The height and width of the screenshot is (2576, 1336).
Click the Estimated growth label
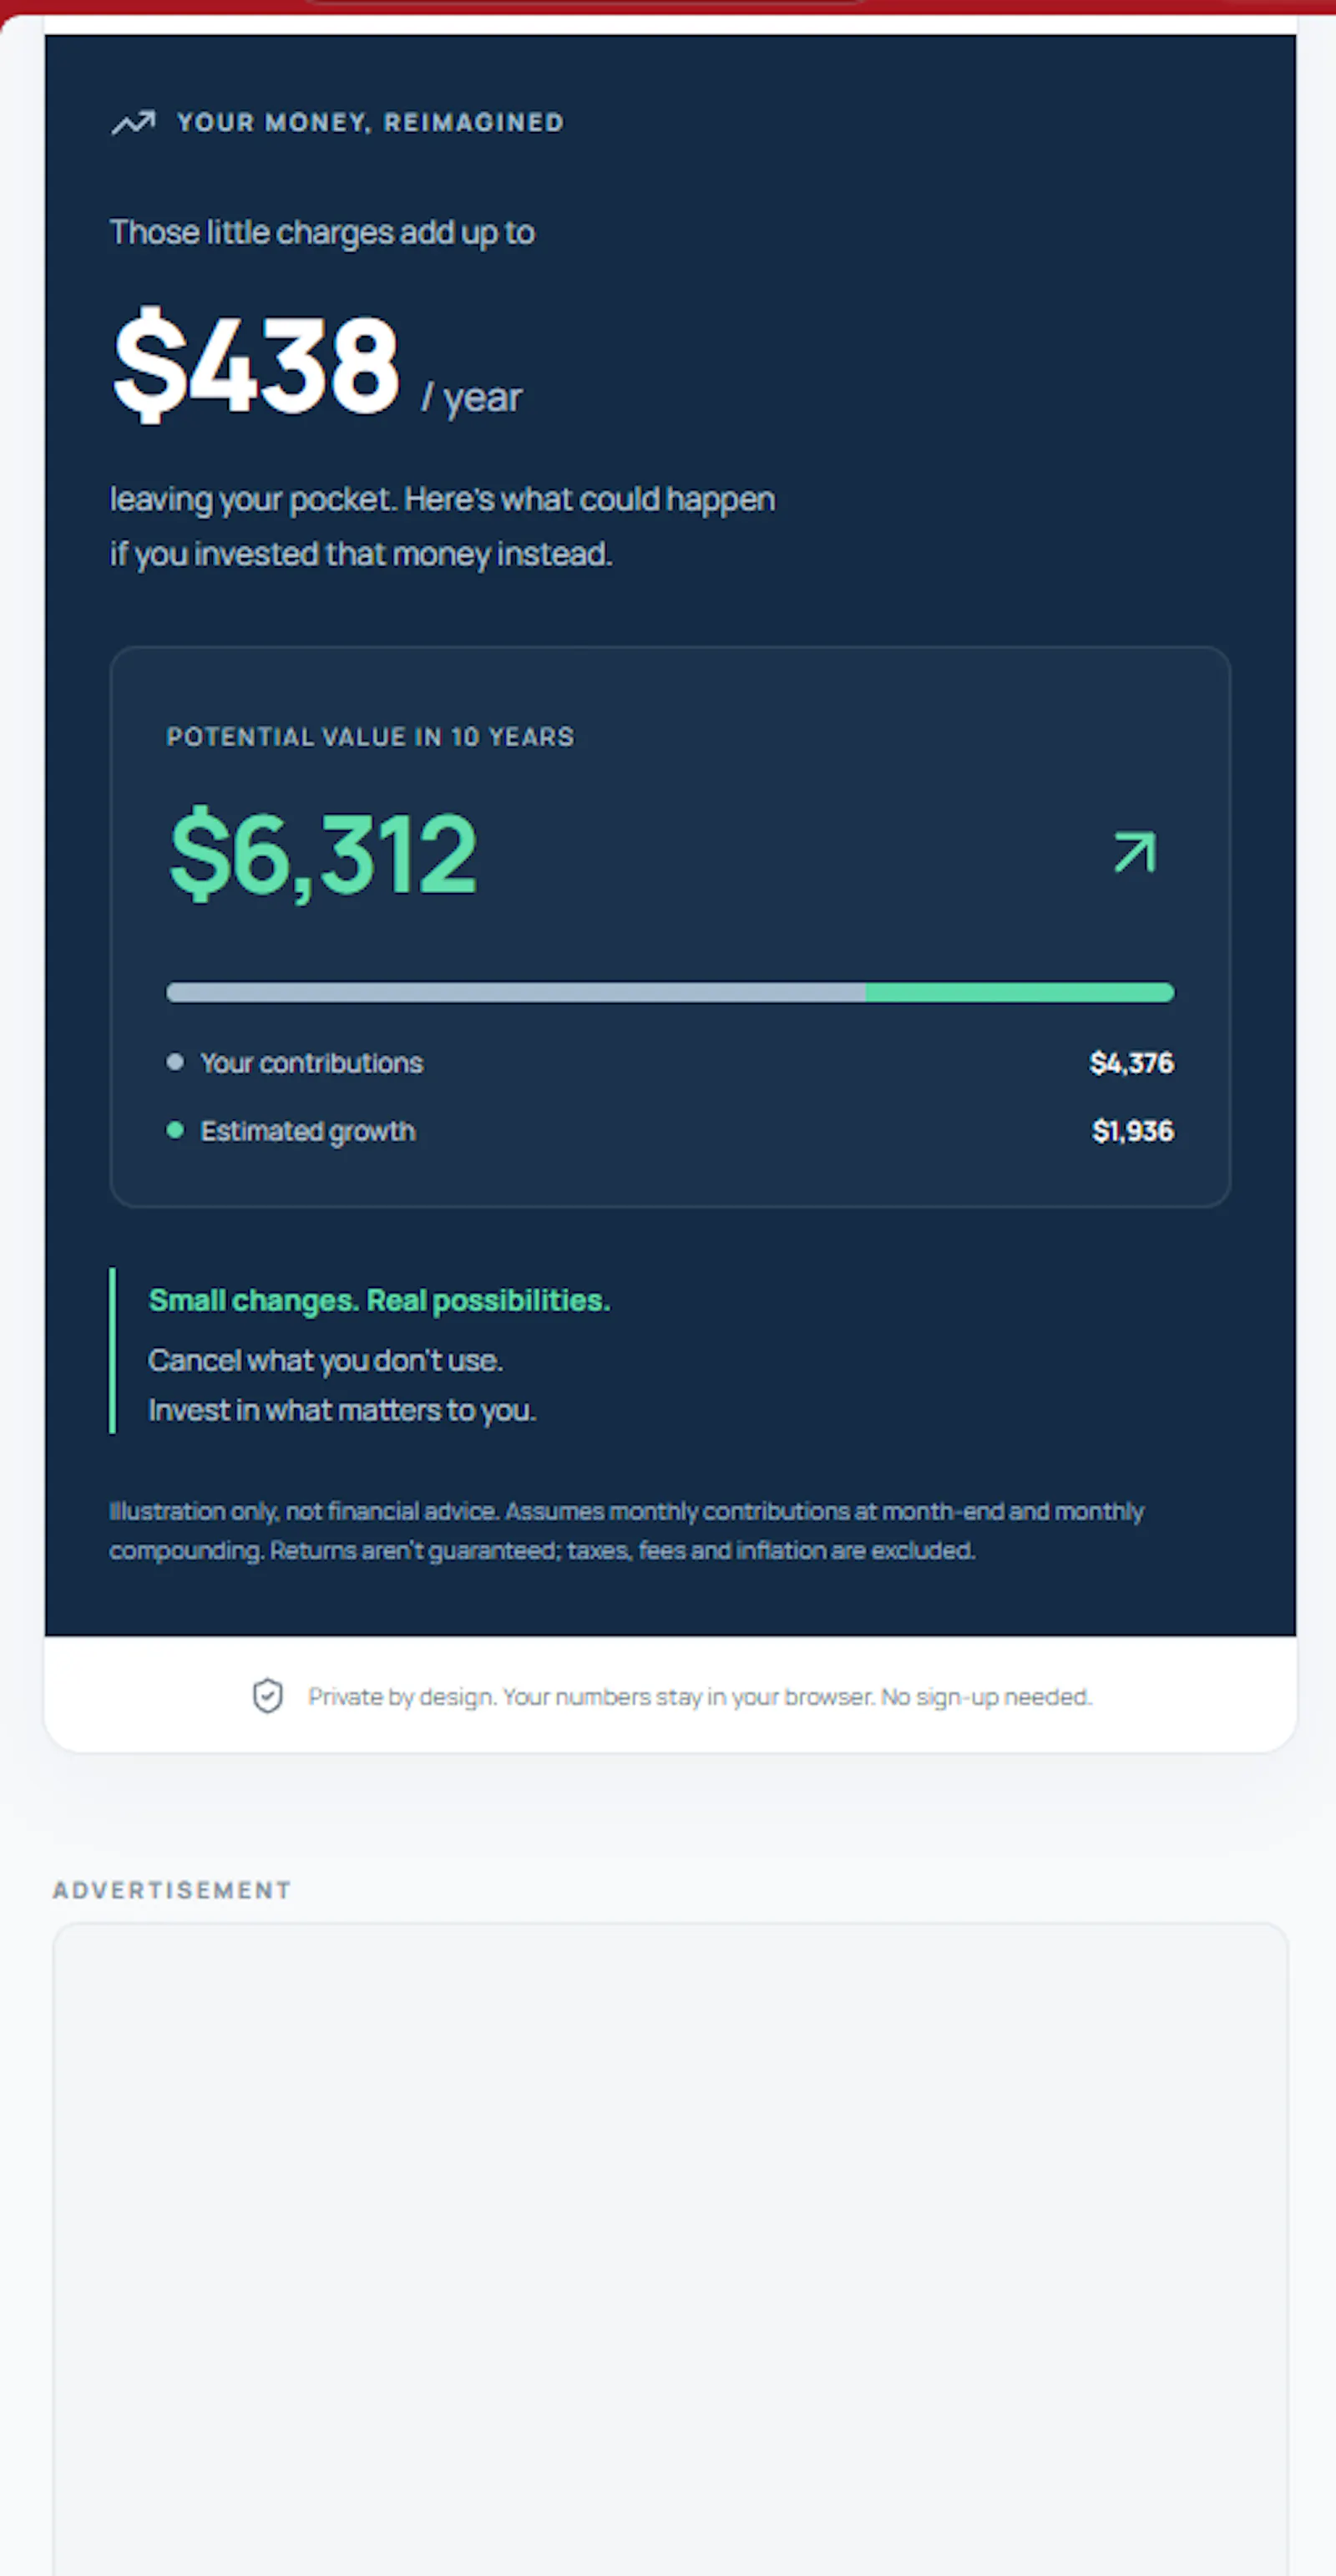click(308, 1131)
